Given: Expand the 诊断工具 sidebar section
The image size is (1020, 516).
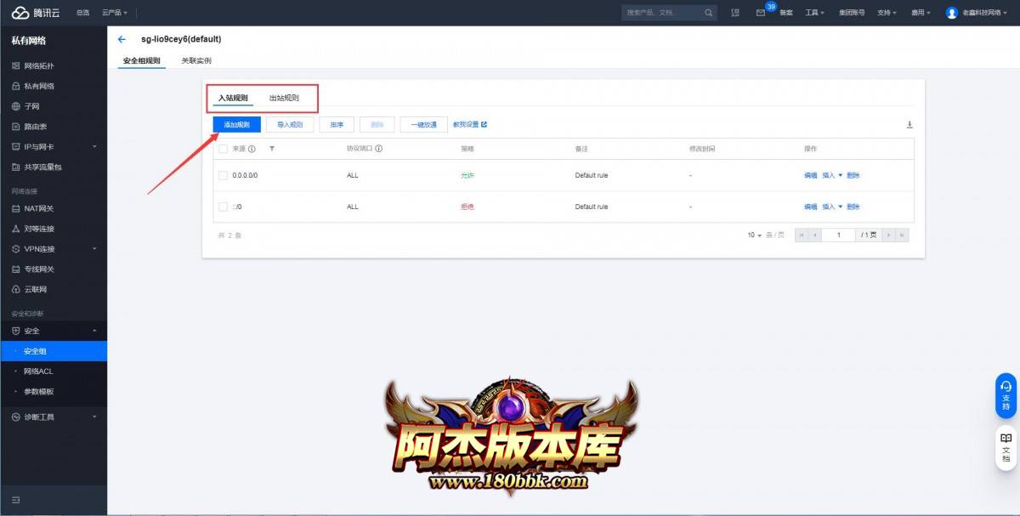Looking at the screenshot, I should 54,417.
